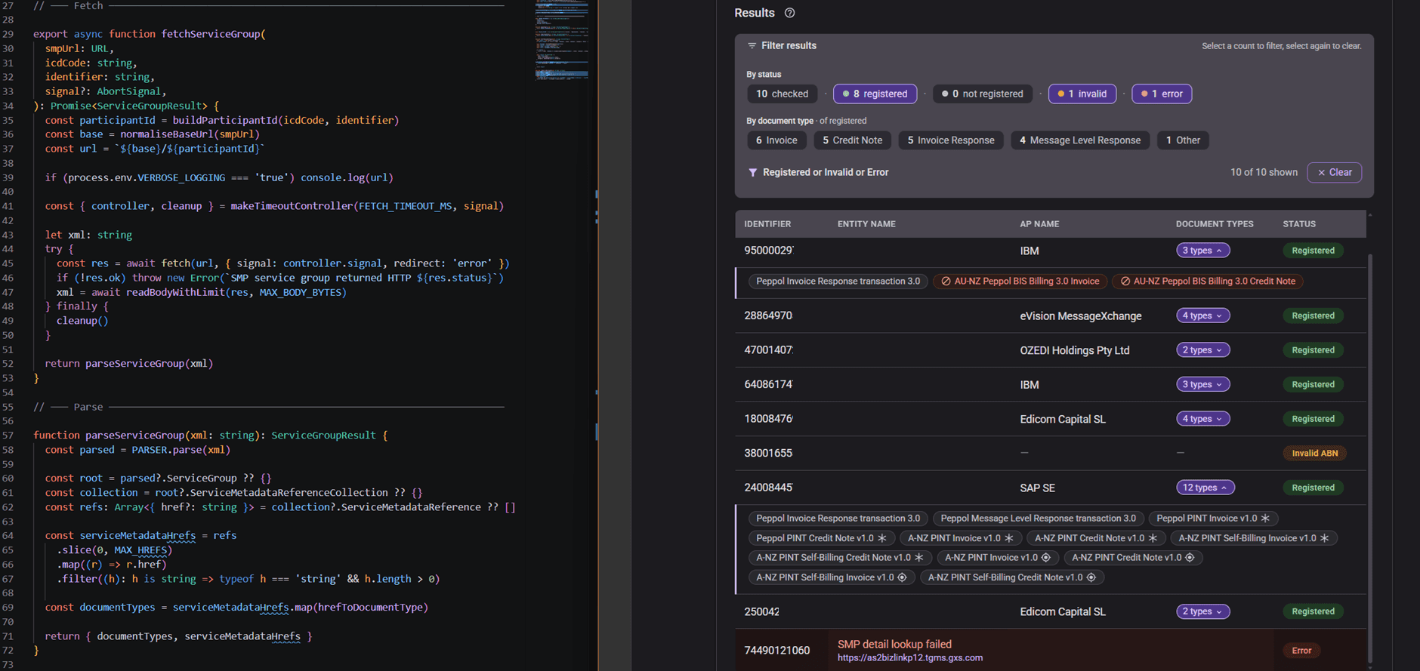Click A-NZ PINT Self-Billing Invoice v1.0 asterisk chip
This screenshot has height=671, width=1420.
pyautogui.click(x=1254, y=538)
